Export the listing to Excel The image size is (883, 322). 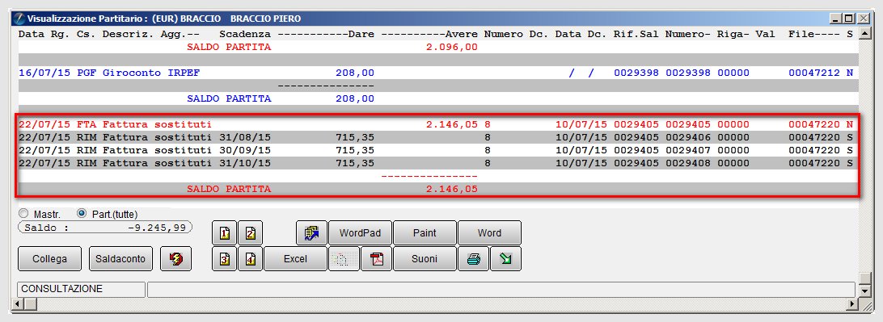click(x=295, y=259)
